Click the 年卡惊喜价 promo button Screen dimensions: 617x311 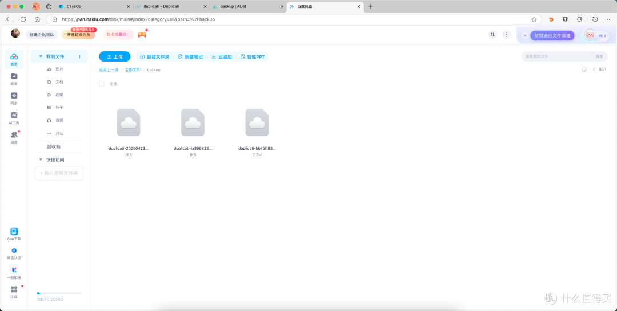pos(118,35)
